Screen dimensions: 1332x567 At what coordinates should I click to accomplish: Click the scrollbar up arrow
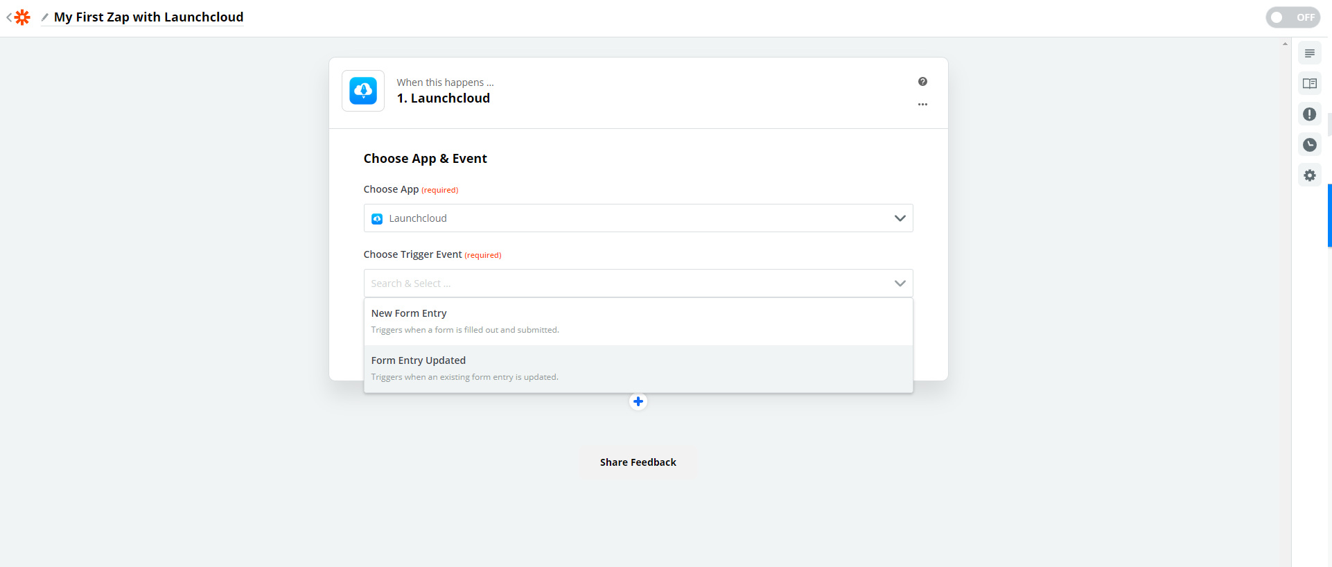(1285, 44)
